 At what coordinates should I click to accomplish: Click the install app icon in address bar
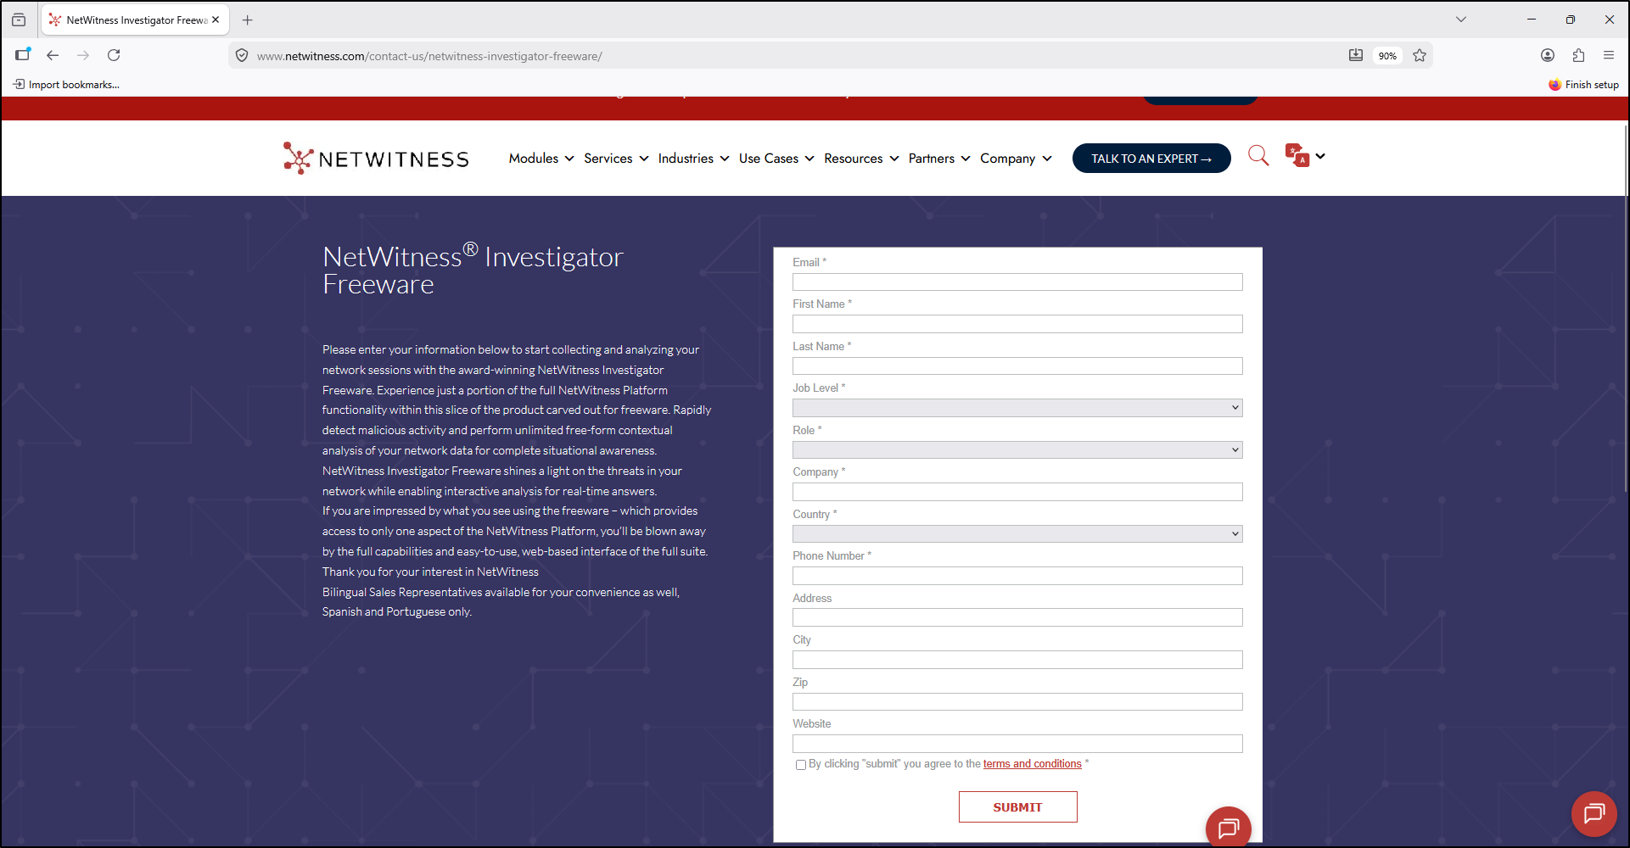1356,56
